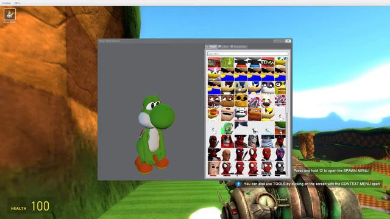Select the white-faced model with bared teeth thumbnail
The image size is (390, 219).
point(241,114)
